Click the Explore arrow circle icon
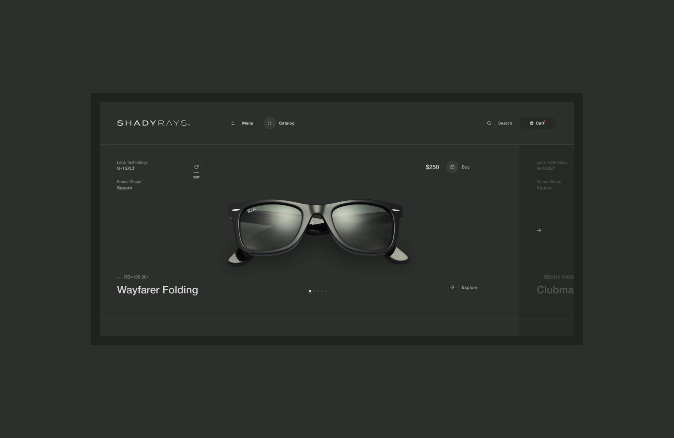This screenshot has width=674, height=438. pyautogui.click(x=452, y=287)
